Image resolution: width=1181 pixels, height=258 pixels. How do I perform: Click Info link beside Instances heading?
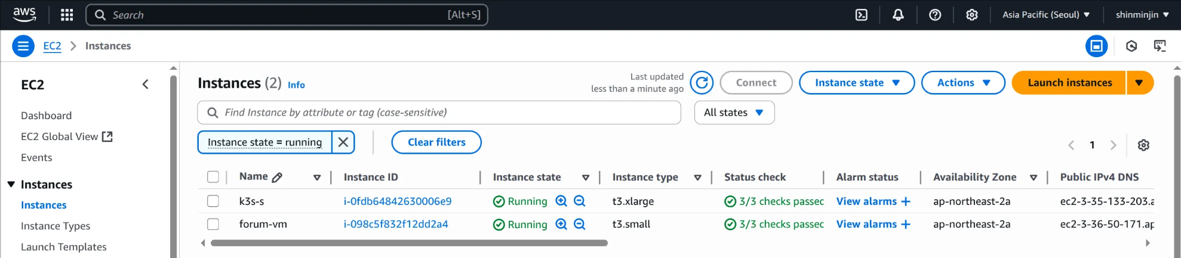pos(296,85)
